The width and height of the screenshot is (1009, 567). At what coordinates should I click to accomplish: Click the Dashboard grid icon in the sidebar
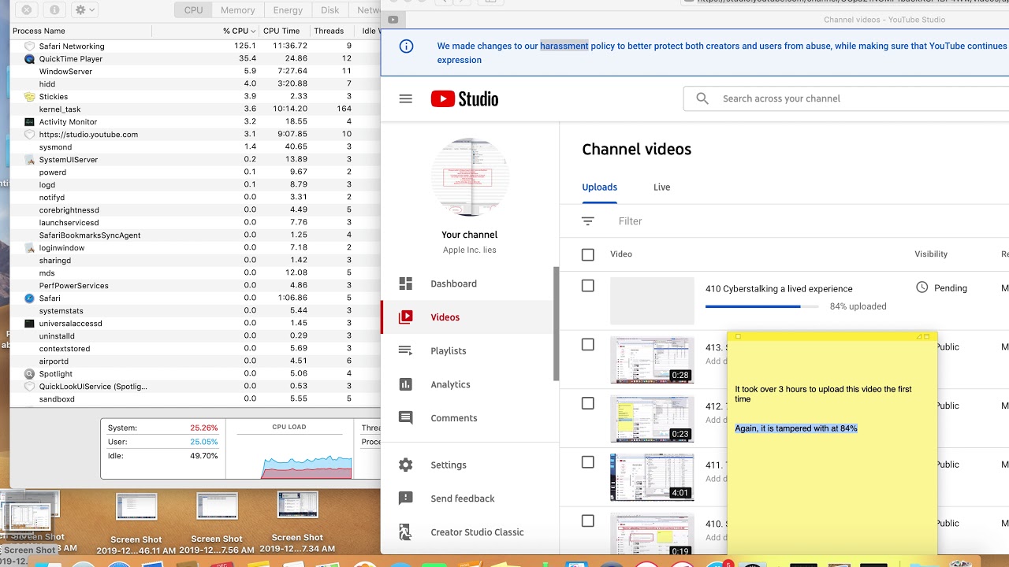click(x=406, y=283)
